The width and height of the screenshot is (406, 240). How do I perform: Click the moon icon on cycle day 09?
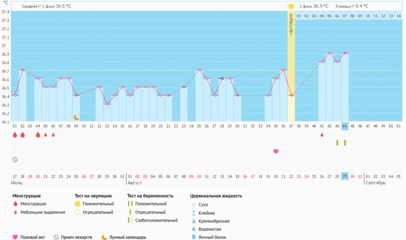tap(76, 117)
